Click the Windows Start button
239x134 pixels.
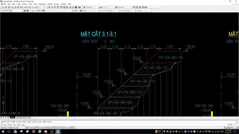3,131
